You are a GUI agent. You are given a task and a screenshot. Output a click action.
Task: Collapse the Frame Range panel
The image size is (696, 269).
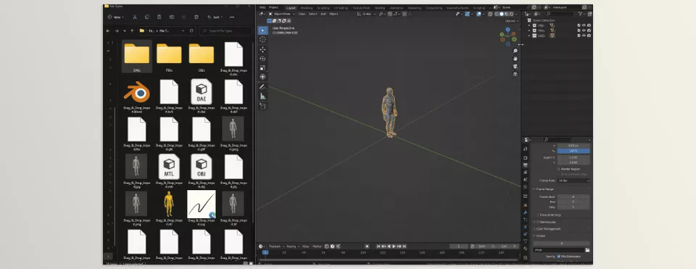click(x=544, y=189)
